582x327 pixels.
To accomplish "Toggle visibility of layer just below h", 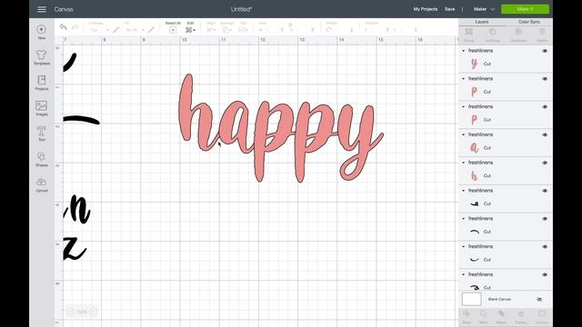I will [545, 191].
